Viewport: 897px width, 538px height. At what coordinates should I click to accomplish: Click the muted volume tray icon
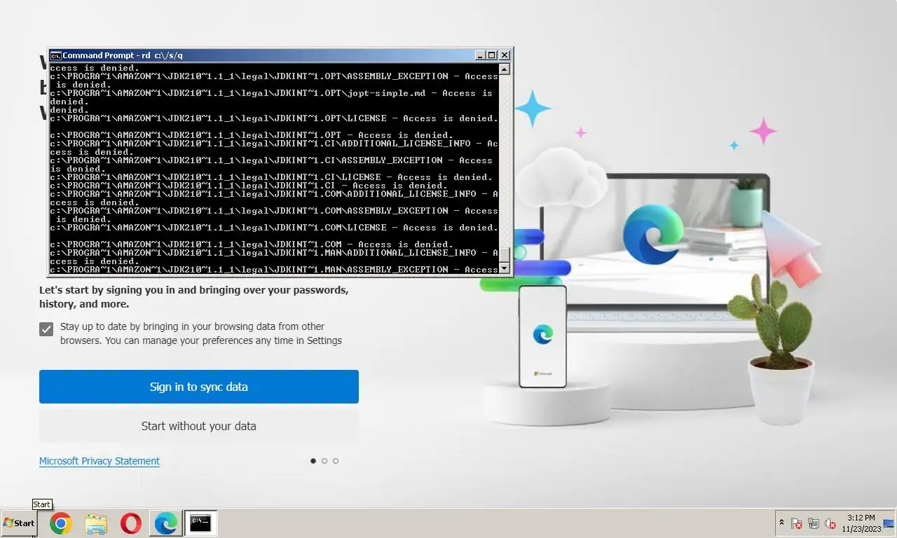point(830,523)
